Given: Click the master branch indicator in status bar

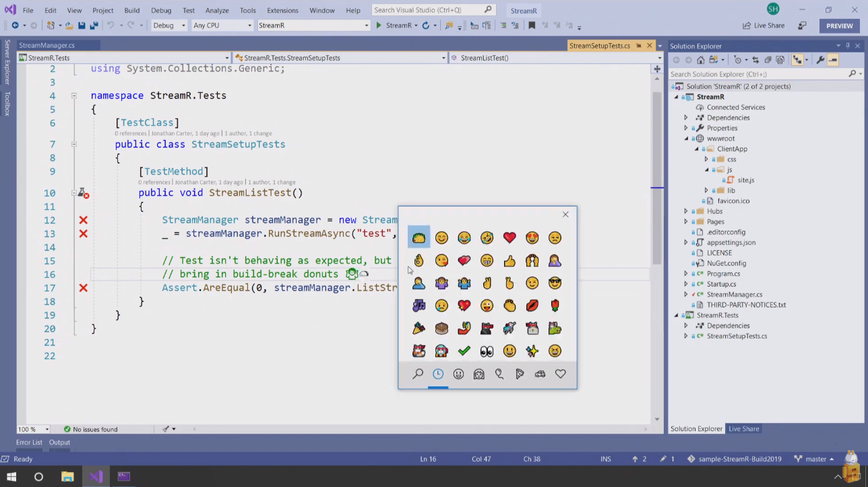Looking at the screenshot, I should click(815, 459).
